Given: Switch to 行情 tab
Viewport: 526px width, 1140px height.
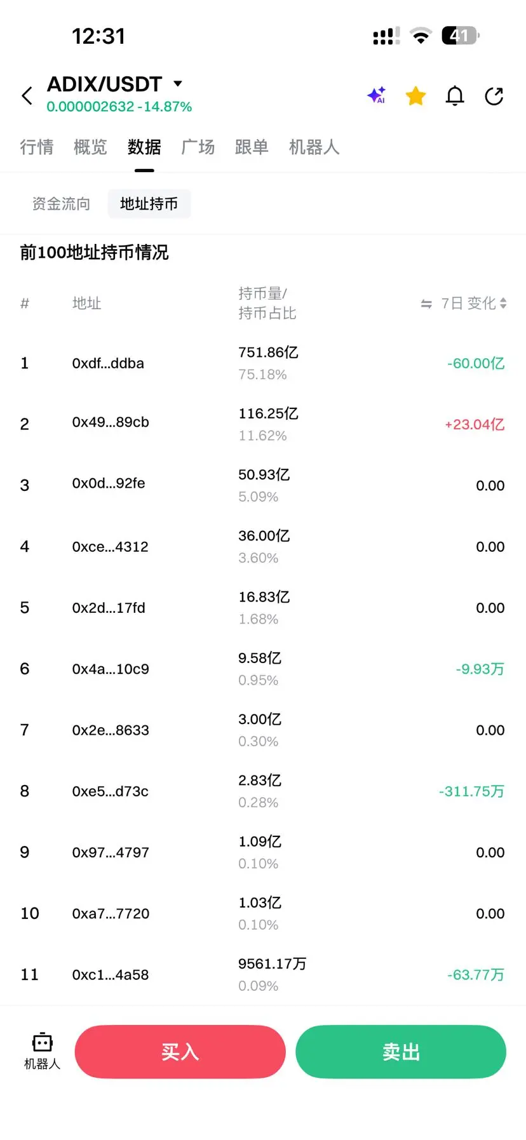Looking at the screenshot, I should (x=37, y=147).
